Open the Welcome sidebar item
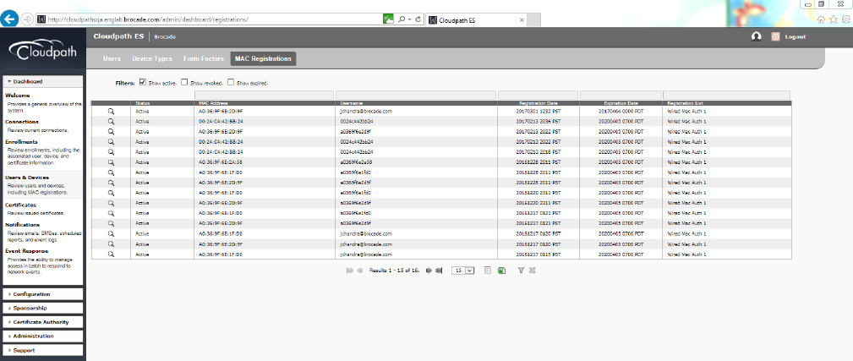The width and height of the screenshot is (853, 361). (x=18, y=96)
